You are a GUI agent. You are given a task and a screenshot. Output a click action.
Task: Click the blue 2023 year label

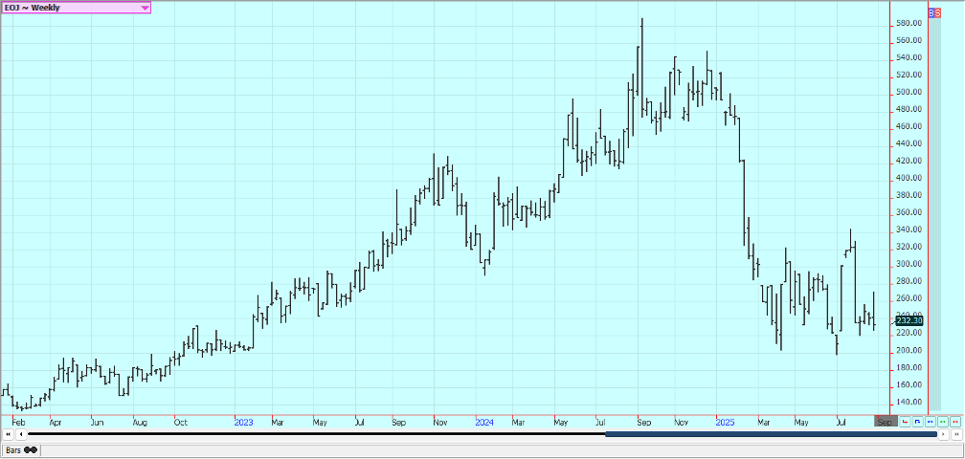pos(244,423)
